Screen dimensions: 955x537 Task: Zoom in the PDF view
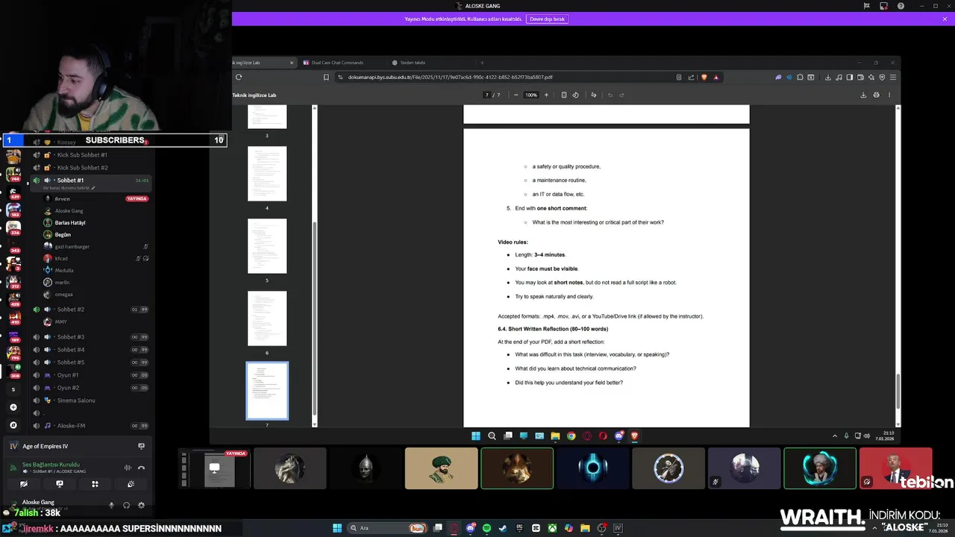coord(546,95)
